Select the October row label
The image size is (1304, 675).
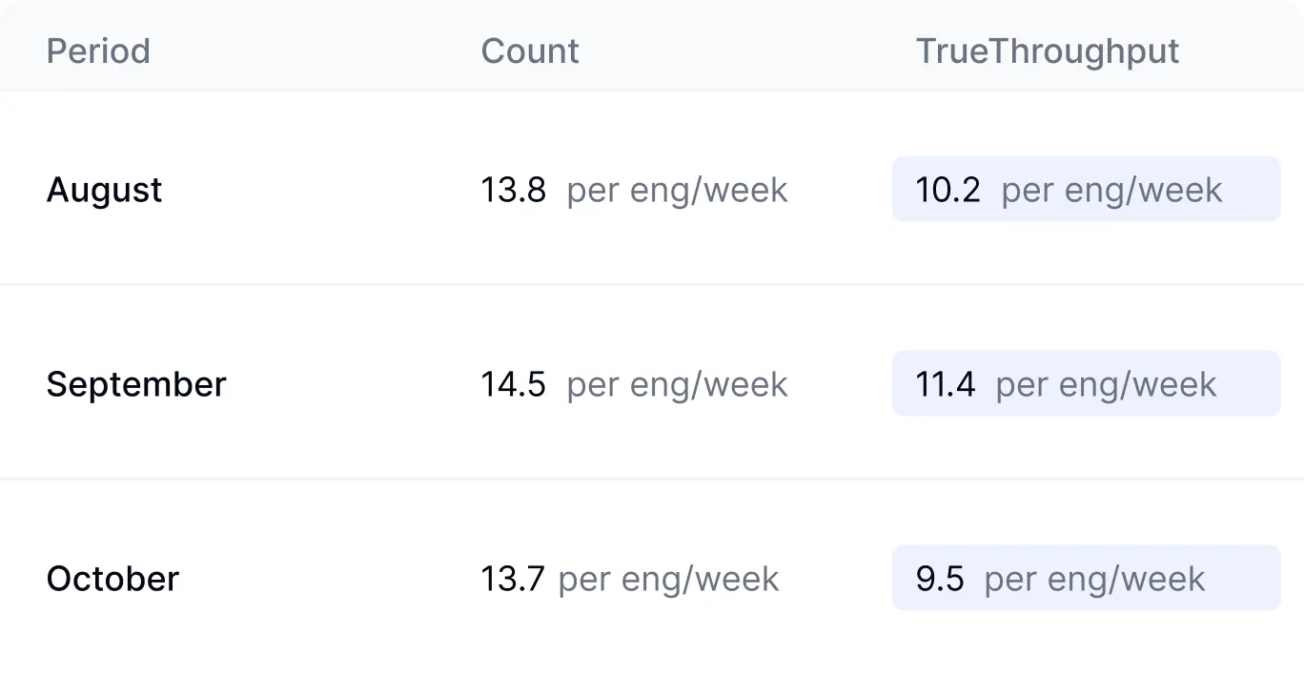[x=112, y=579]
